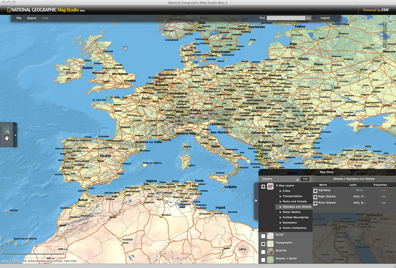Screen dimensions: 396x268
Task: Click the map zoom-in plus button
Action: [x=384, y=24]
